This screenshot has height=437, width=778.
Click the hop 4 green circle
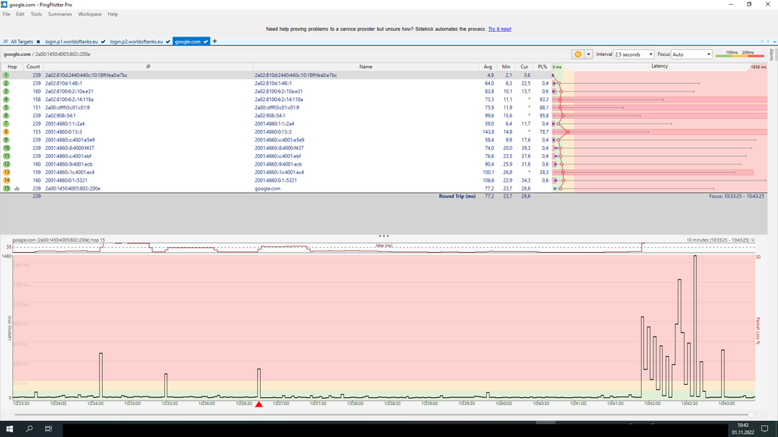(x=6, y=100)
